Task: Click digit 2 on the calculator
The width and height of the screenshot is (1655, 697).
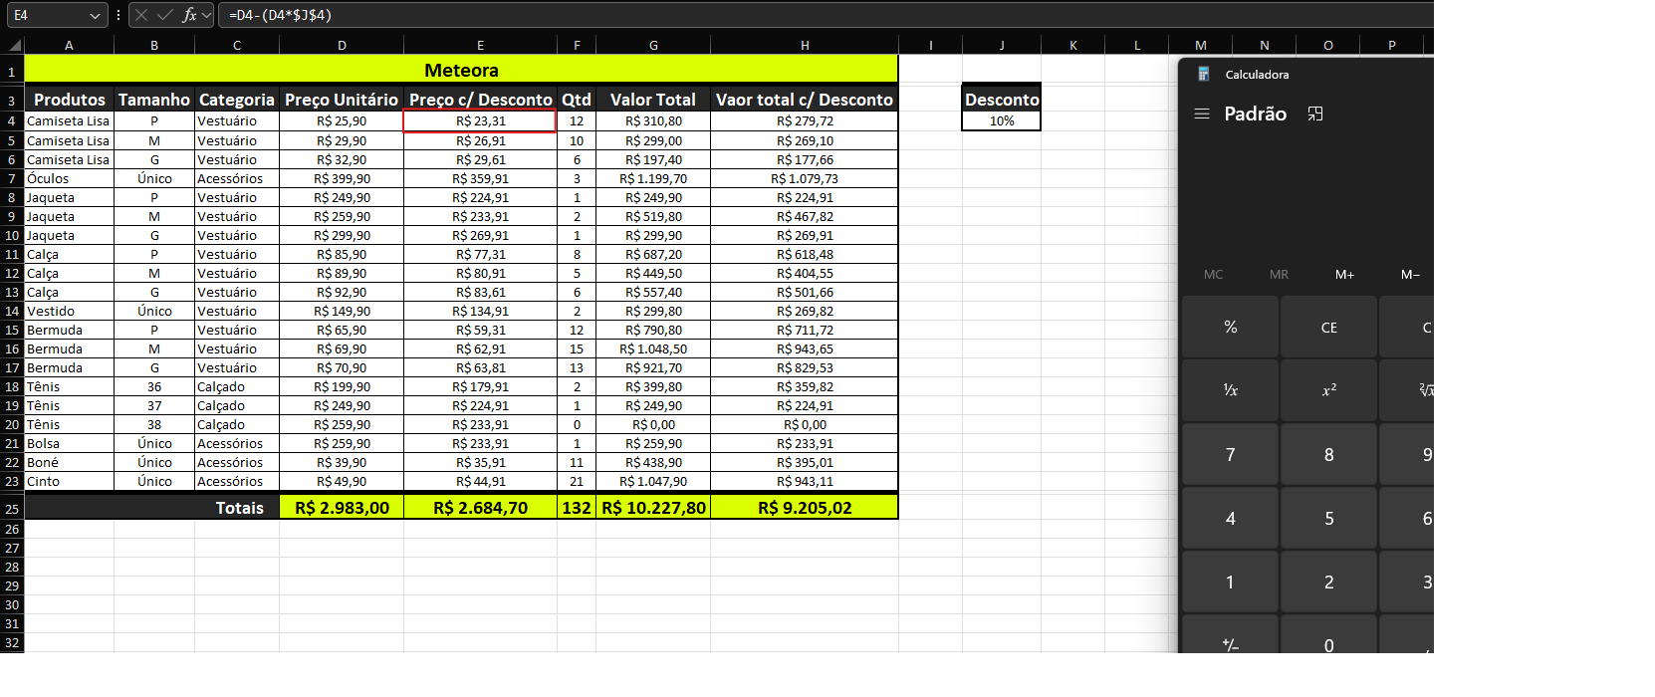Action: click(x=1329, y=581)
